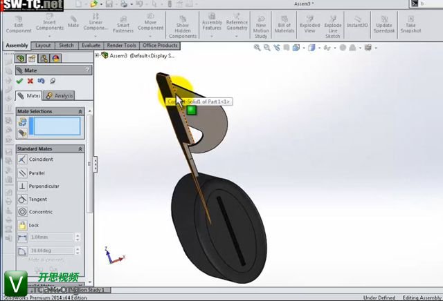The width and height of the screenshot is (443, 301).
Task: Open Insert Components dropdown arrow
Action: (49, 37)
